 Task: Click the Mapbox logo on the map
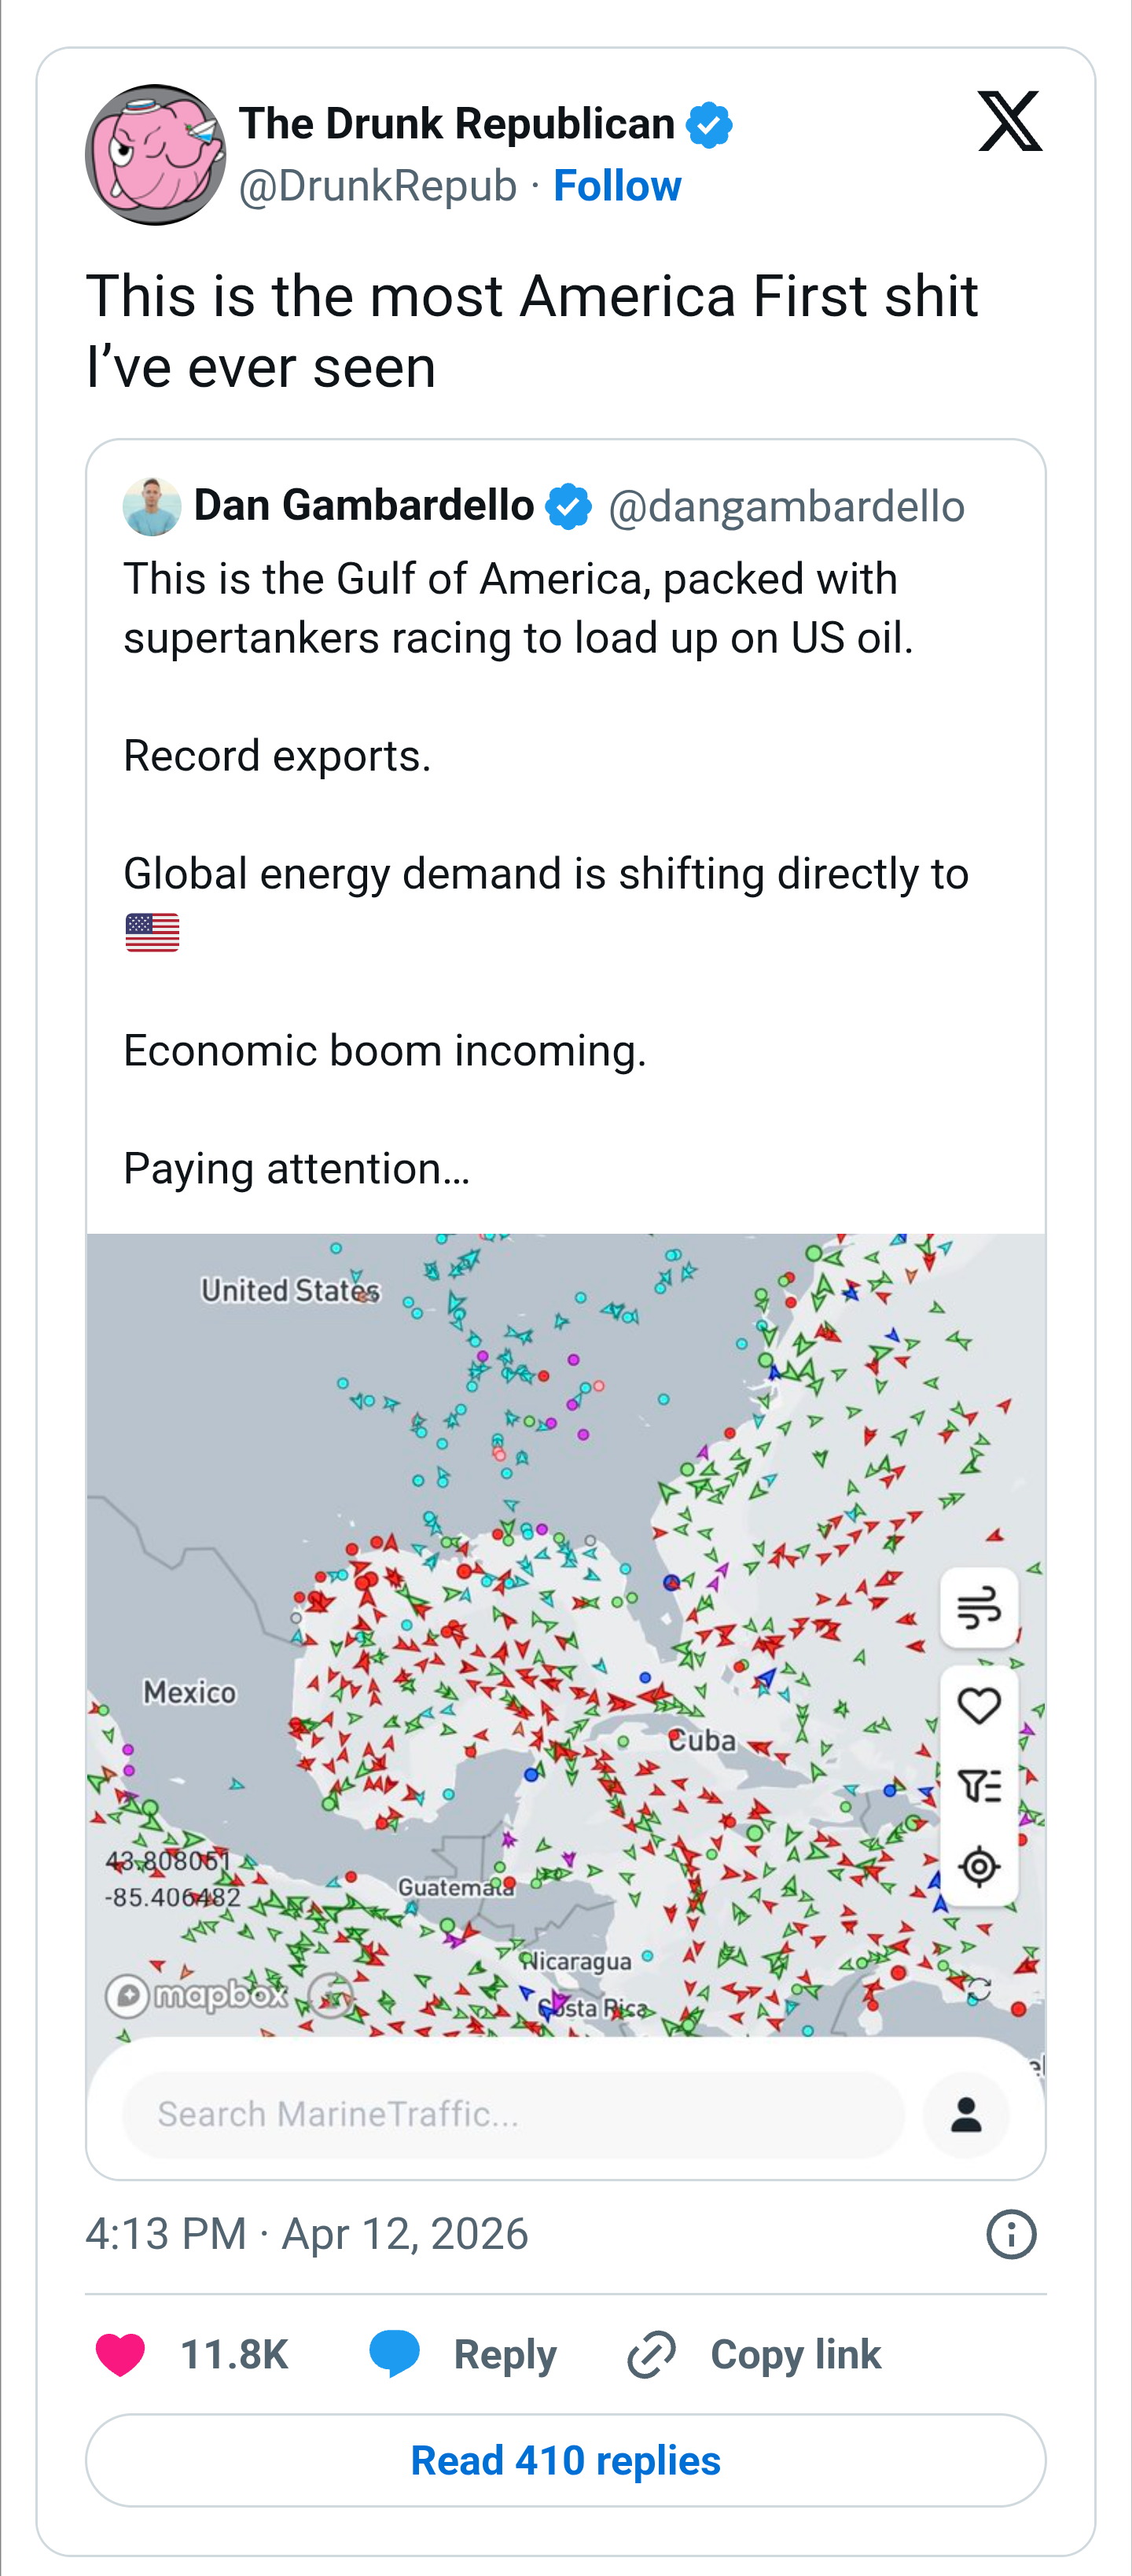tap(197, 1996)
